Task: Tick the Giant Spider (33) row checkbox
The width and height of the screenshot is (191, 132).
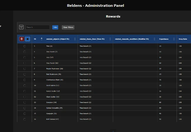Action: (x=24, y=97)
